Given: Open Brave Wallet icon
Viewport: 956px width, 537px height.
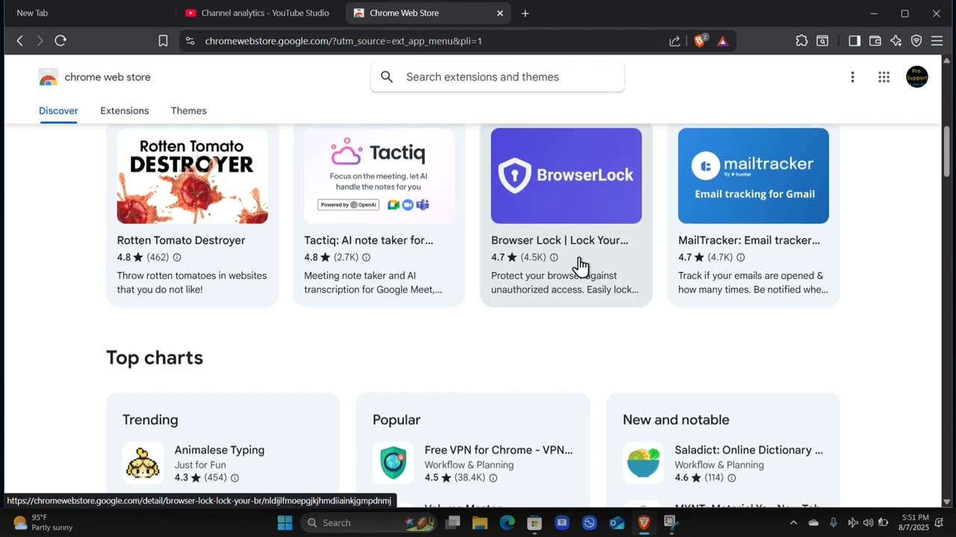Looking at the screenshot, I should pos(875,41).
